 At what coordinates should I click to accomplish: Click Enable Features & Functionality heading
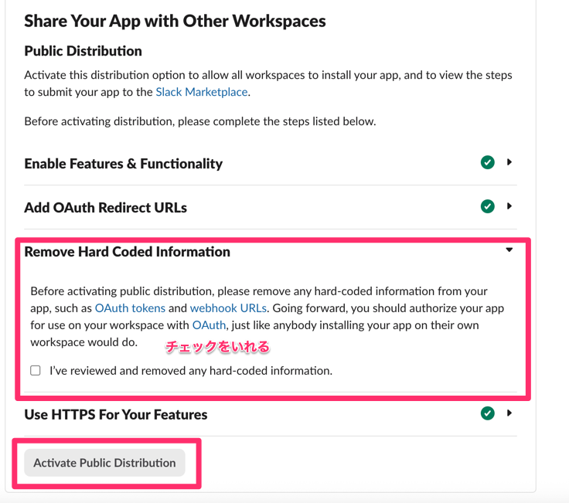(x=123, y=164)
